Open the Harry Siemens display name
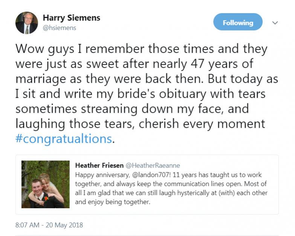This screenshot has width=295, height=236. pos(72,18)
